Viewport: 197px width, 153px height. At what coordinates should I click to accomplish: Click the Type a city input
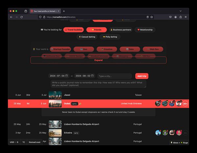click(x=115, y=76)
